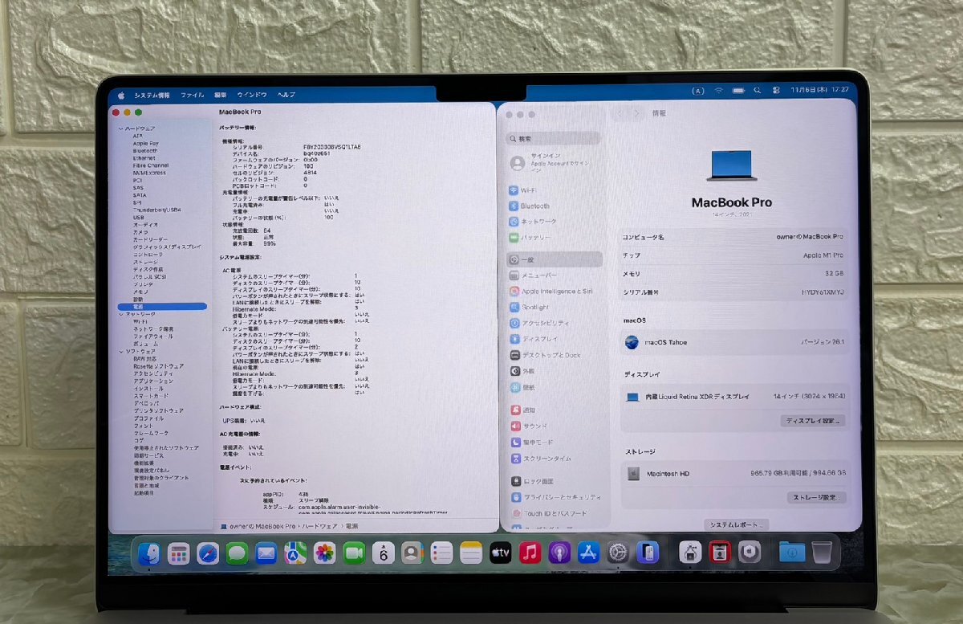
Task: Open the Apple menu
Action: 121,95
